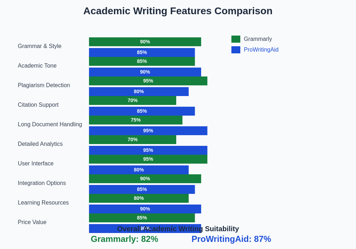Select the Learning Resources category label
356x249 pixels.
(43, 203)
